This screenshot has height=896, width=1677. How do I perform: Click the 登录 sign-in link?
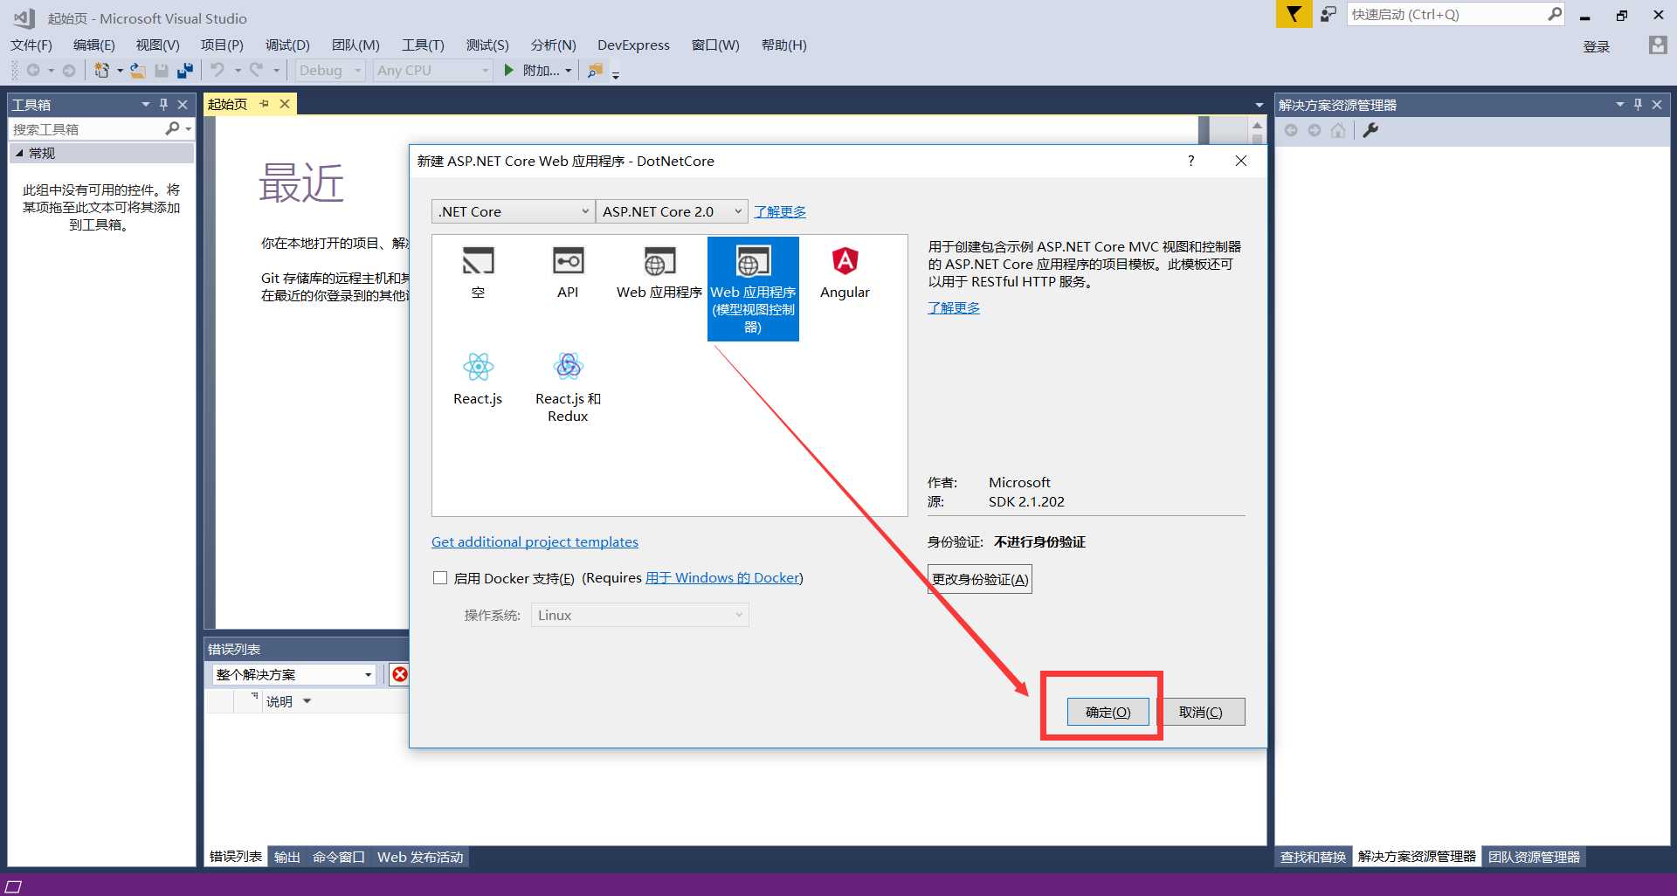1596,46
